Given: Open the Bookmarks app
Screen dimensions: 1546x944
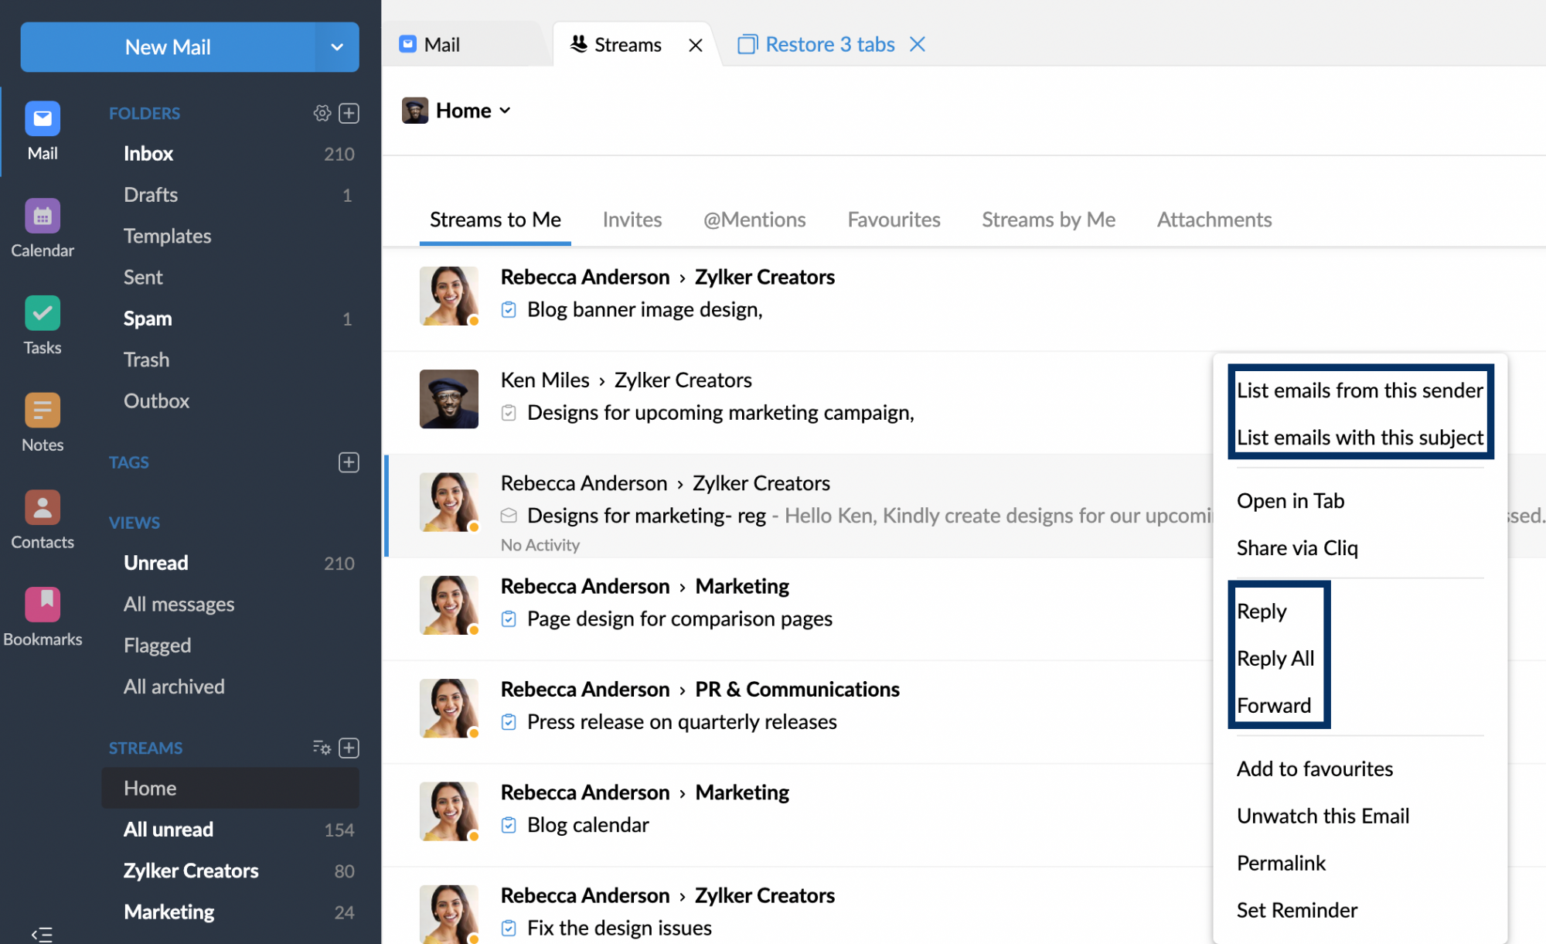Looking at the screenshot, I should (41, 616).
